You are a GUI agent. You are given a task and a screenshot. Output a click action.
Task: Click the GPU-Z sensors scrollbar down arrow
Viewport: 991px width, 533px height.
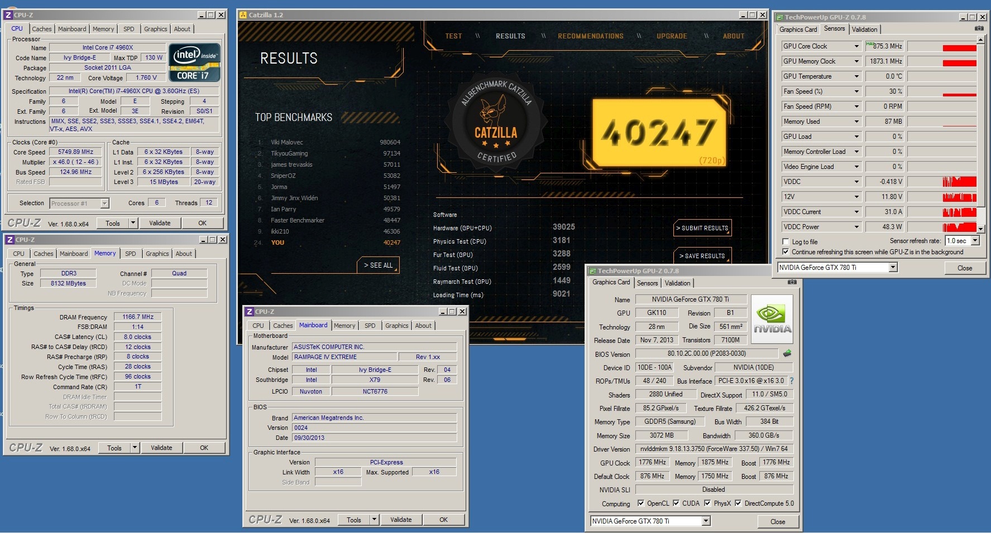coord(981,228)
